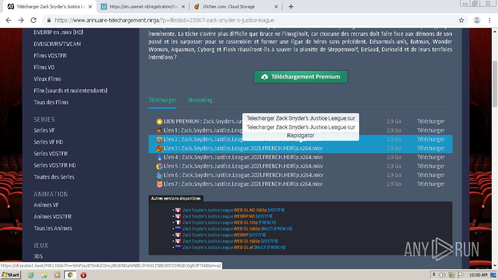
Task: Click the red Opera taskbar icon
Action: tap(83, 275)
